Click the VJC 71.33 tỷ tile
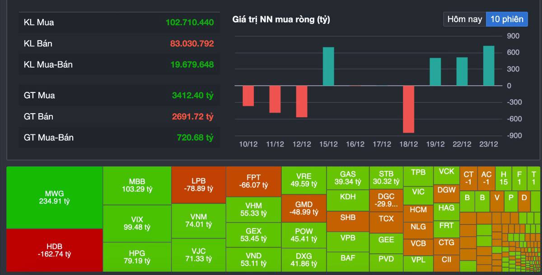Image resolution: width=542 pixels, height=275 pixels. coord(198,255)
